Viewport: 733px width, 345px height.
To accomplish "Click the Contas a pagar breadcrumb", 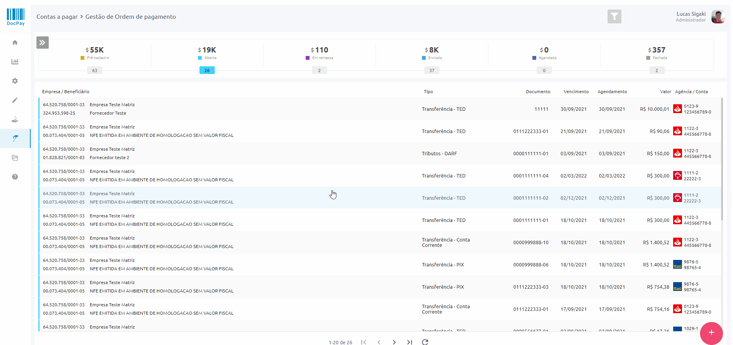I will coord(57,17).
